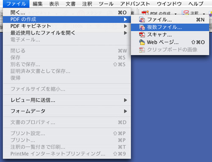212x162 pixels.
Task: Click the web page globe icon
Action: tap(142, 42)
